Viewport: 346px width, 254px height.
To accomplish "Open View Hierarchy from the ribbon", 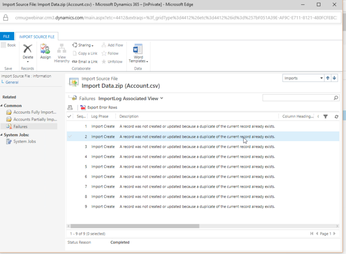I will pos(62,53).
